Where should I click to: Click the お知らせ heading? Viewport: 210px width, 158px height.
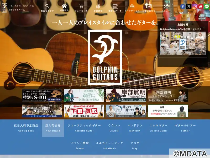click(x=183, y=24)
